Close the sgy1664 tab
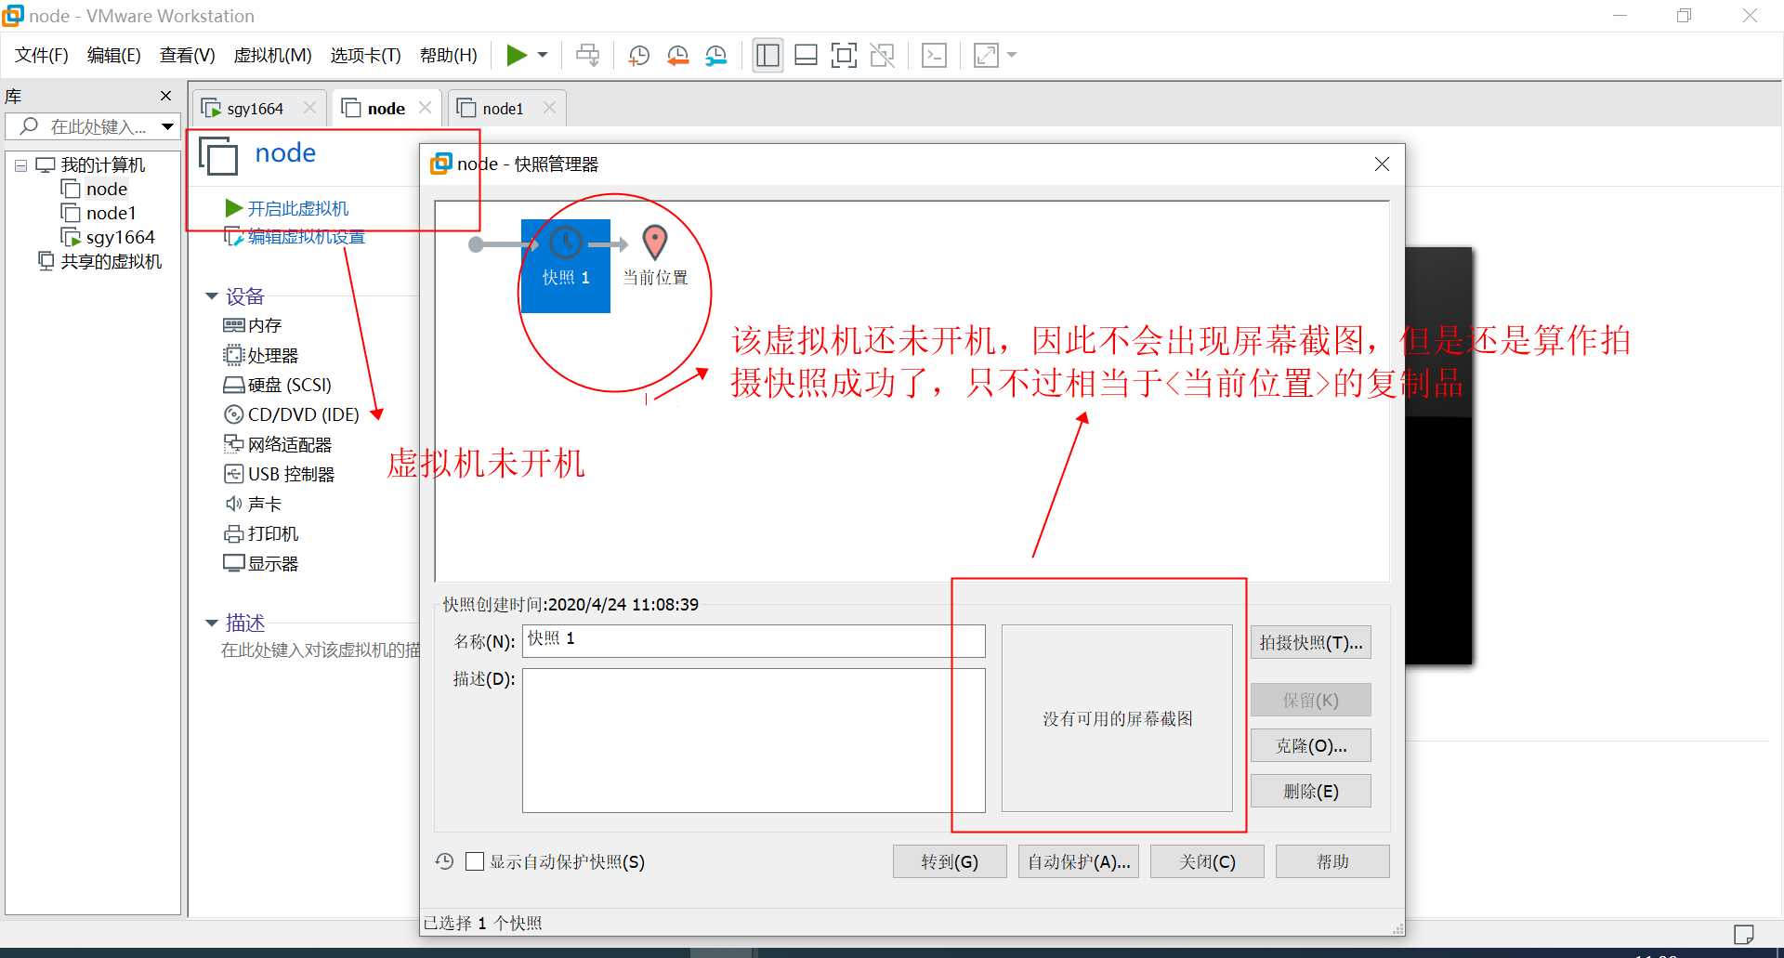The image size is (1784, 958). pyautogui.click(x=309, y=108)
